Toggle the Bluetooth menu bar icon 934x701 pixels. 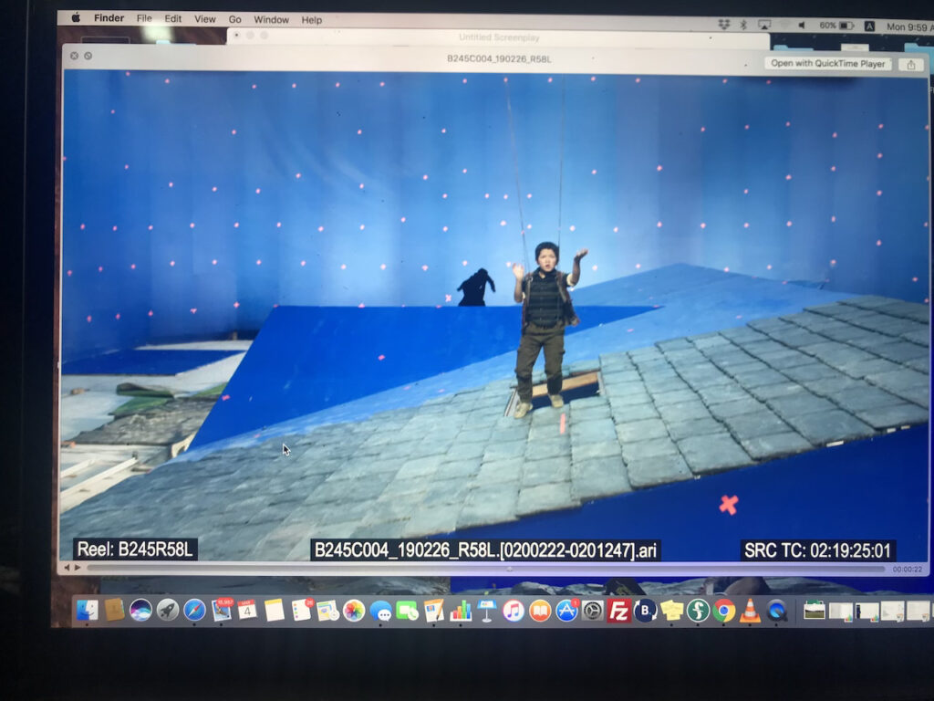(743, 25)
